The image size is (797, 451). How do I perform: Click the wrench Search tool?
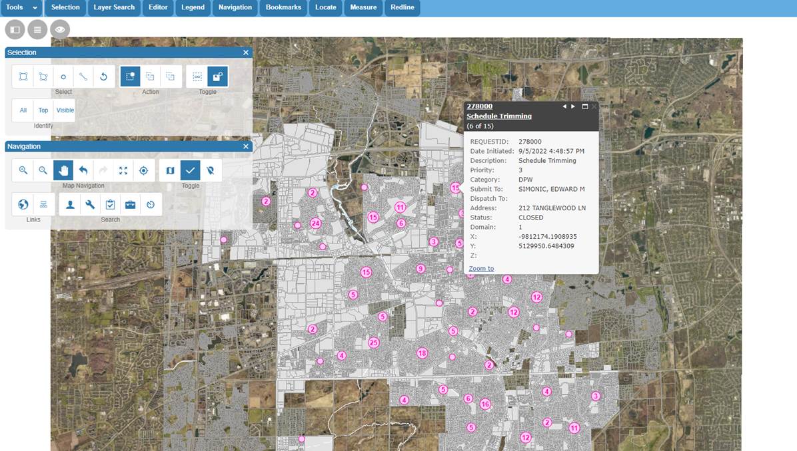click(90, 204)
